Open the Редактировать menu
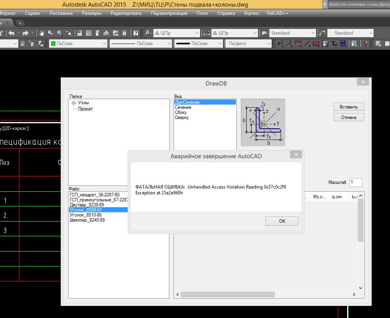 click(x=126, y=13)
